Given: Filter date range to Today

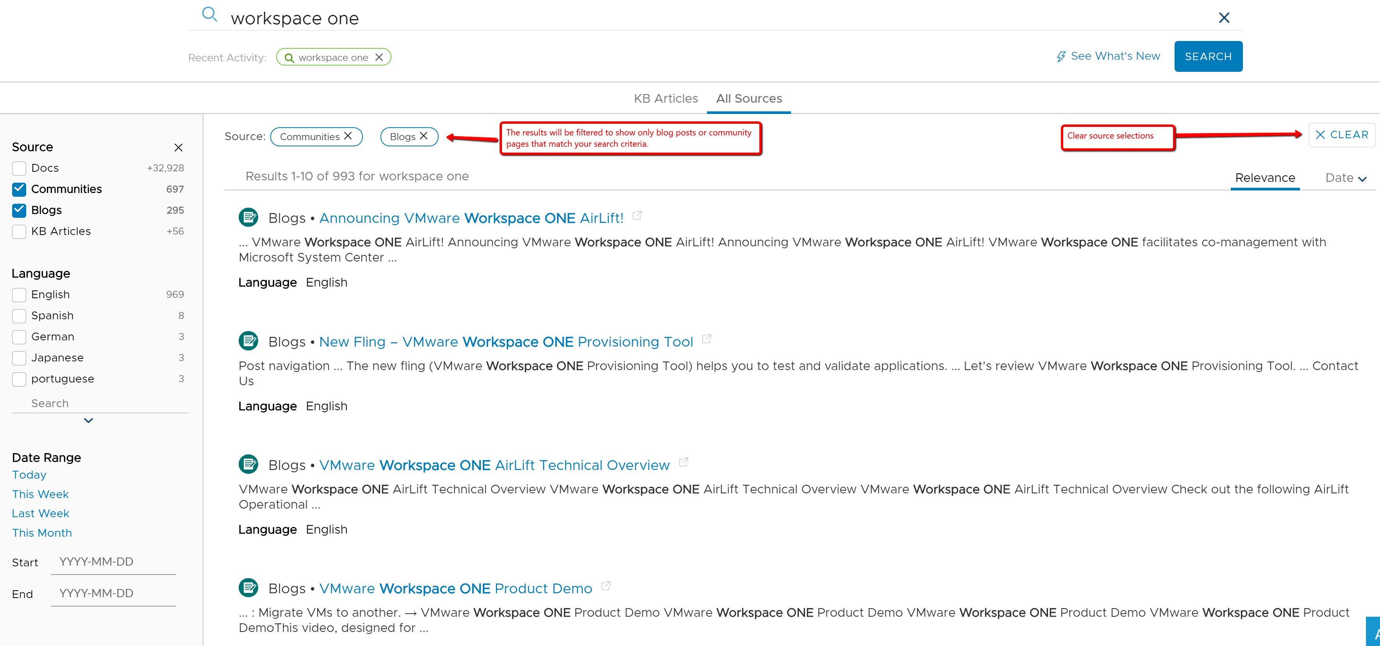Looking at the screenshot, I should (29, 475).
